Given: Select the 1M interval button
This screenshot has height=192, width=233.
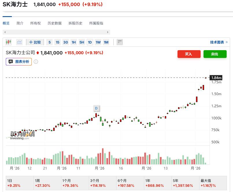Looking at the screenshot, I should [106, 42].
